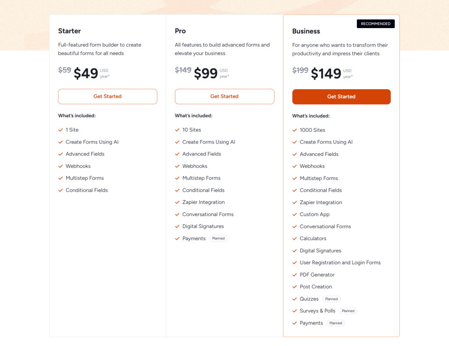
Task: Click Planned badge next to Surveys & Polls
Action: [348, 311]
